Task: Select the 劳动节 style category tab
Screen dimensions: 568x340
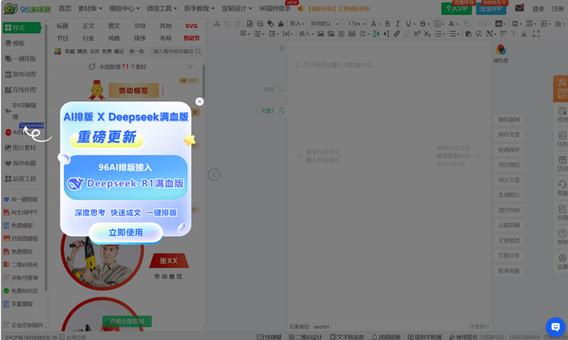Action: click(x=191, y=38)
